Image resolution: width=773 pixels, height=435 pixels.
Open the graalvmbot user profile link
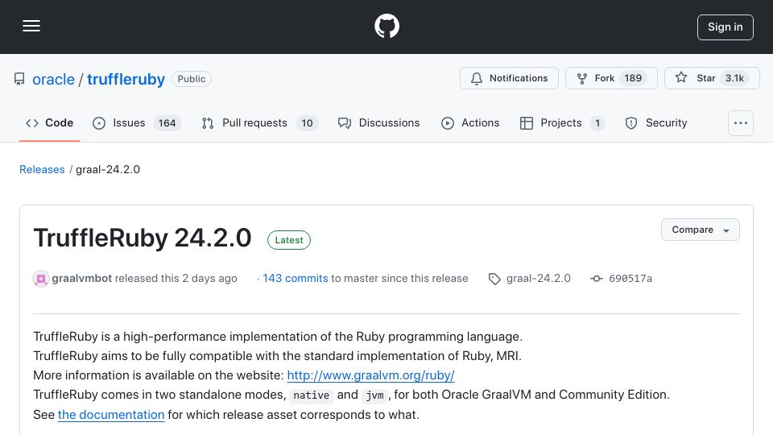(82, 278)
